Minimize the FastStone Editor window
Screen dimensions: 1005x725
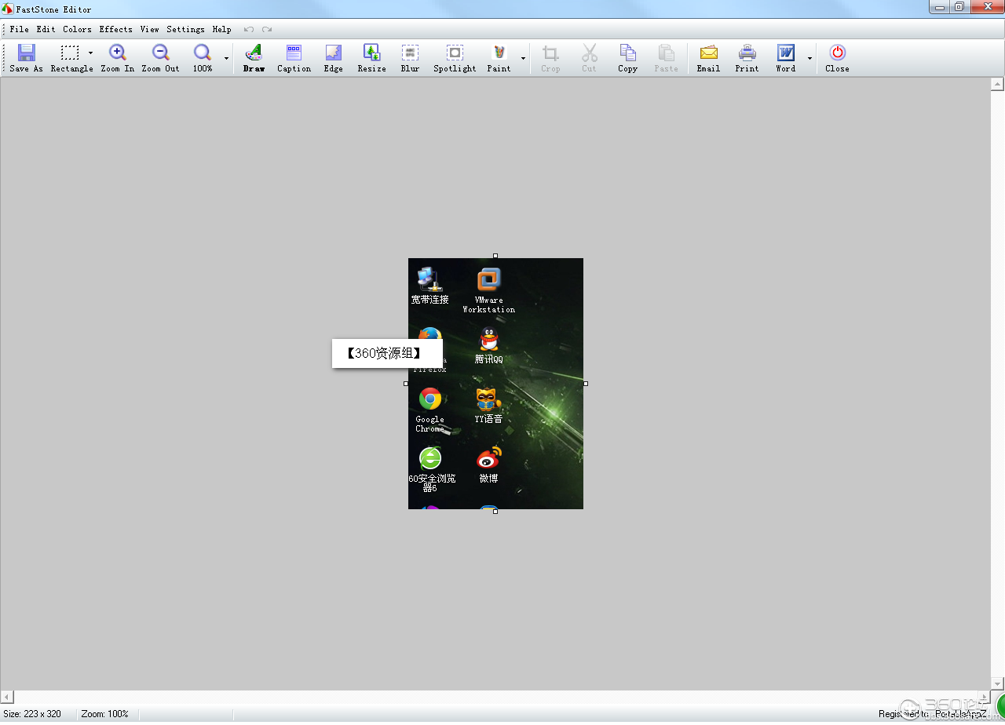tap(940, 7)
